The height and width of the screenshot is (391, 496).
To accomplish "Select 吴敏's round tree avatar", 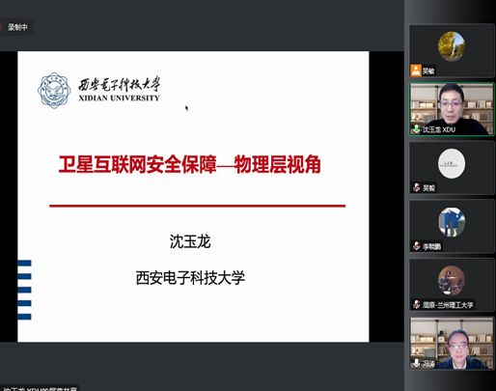I will (x=452, y=46).
